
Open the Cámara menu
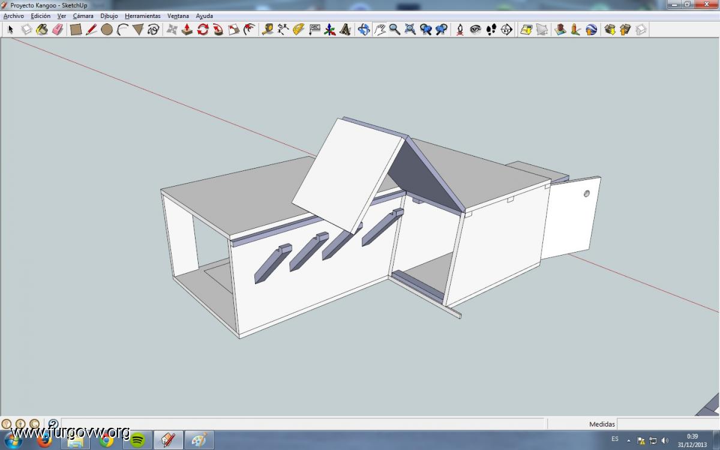coord(83,16)
